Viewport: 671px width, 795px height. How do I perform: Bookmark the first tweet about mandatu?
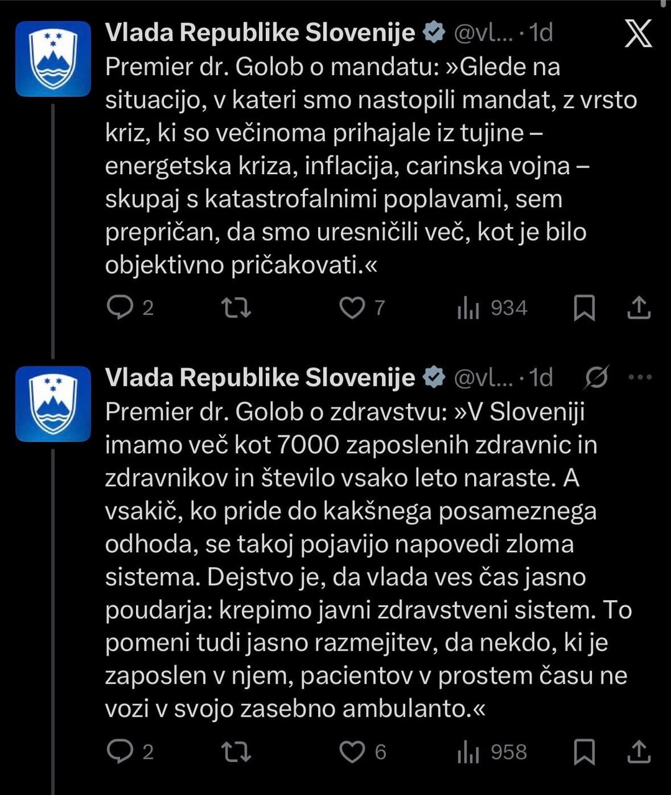pyautogui.click(x=584, y=307)
